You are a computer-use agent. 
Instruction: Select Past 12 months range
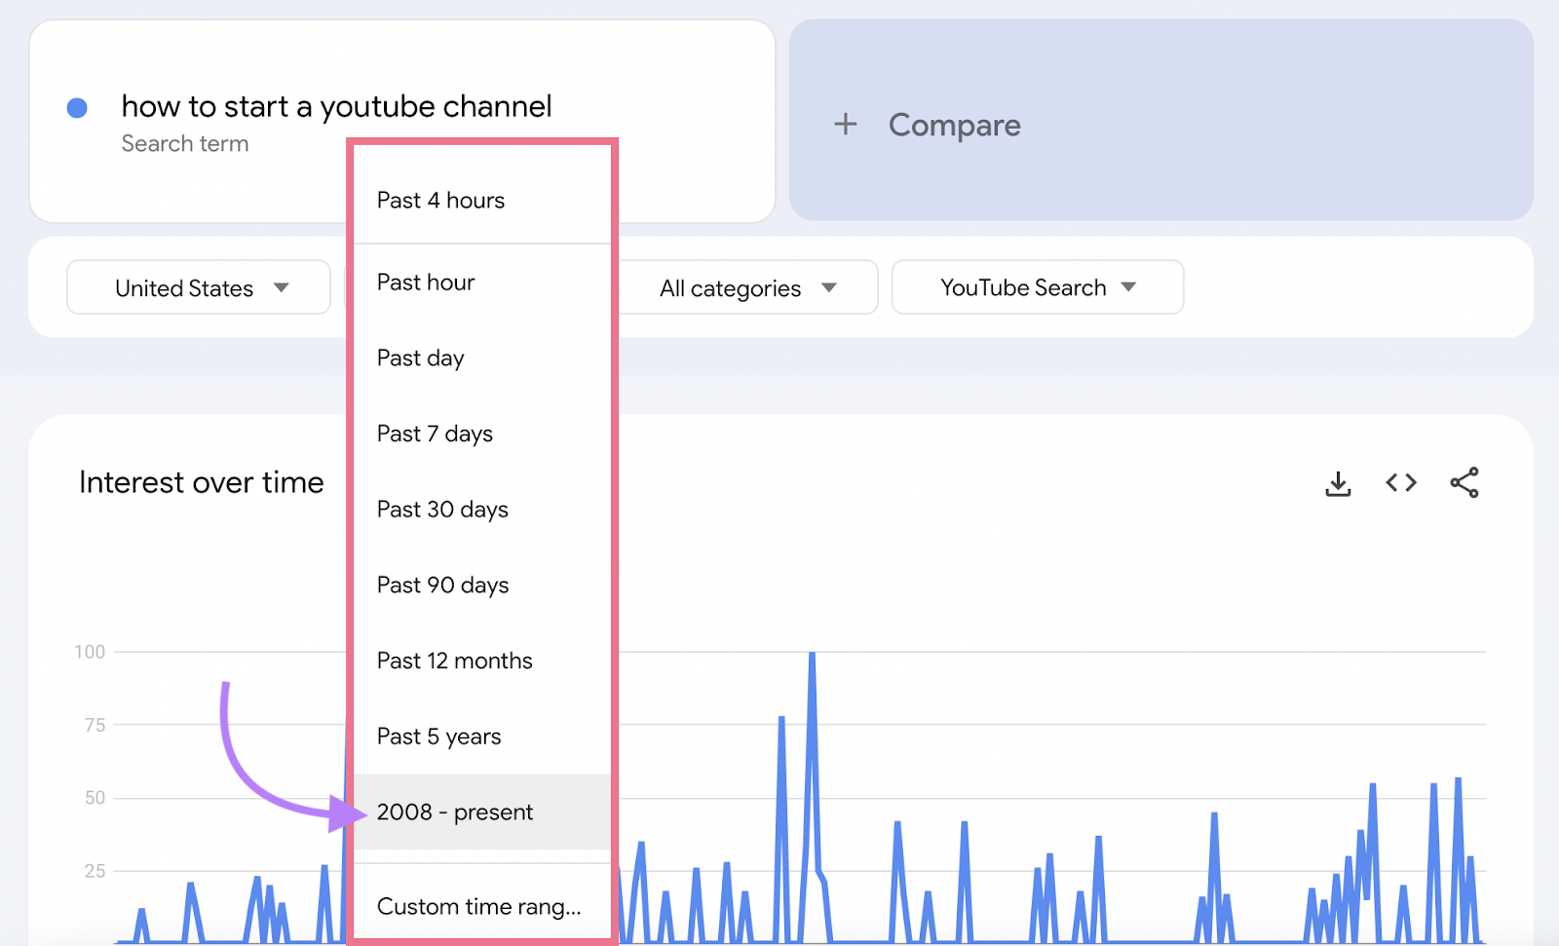coord(481,661)
